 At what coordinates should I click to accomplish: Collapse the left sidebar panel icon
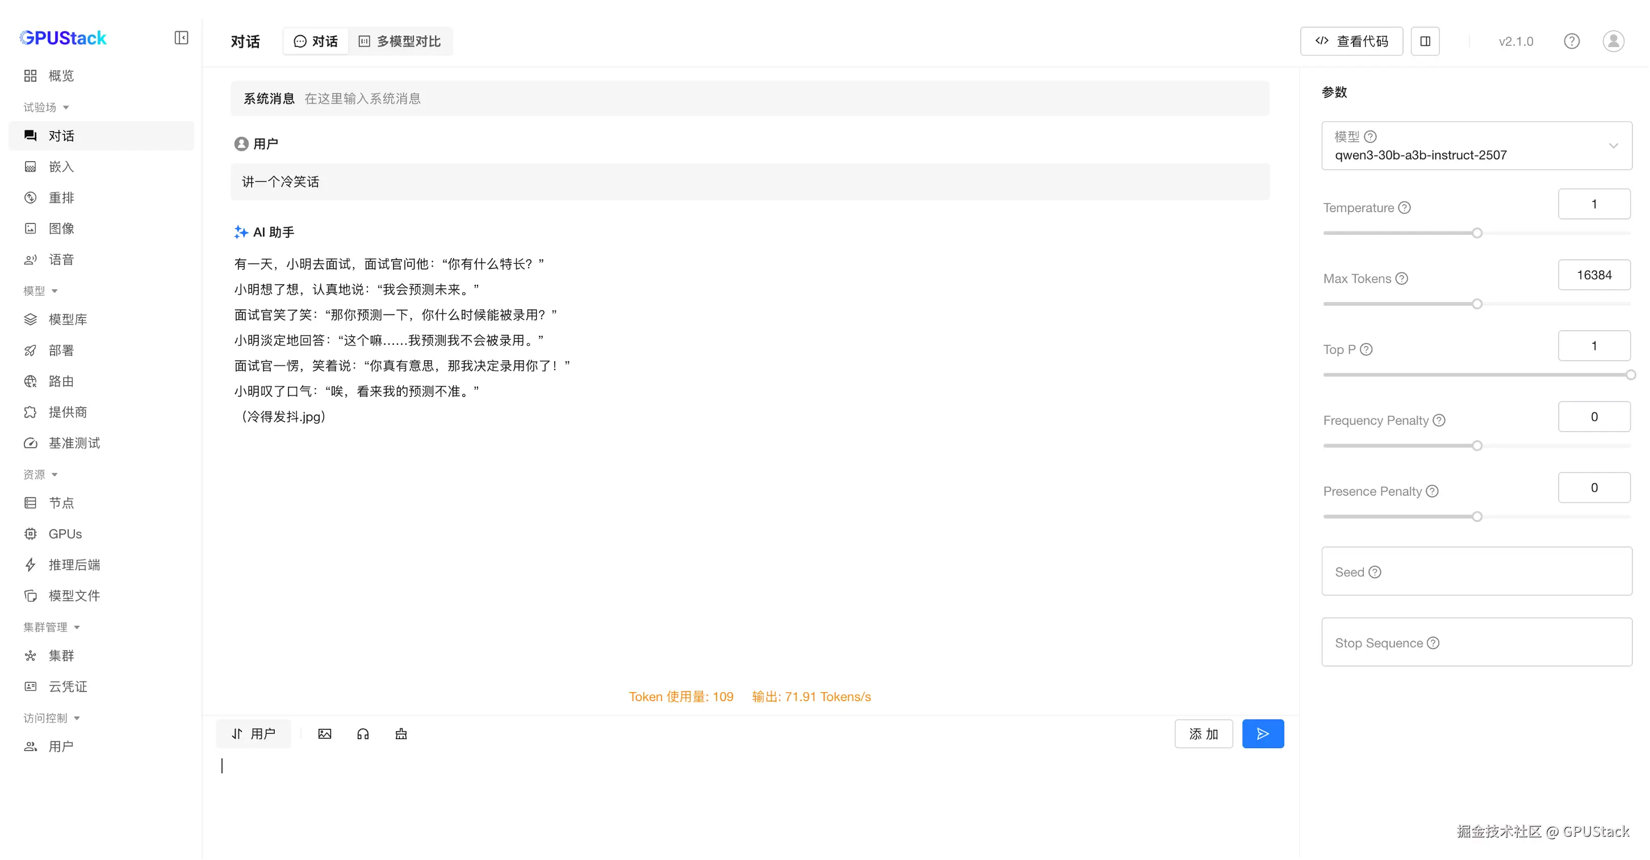click(x=181, y=38)
